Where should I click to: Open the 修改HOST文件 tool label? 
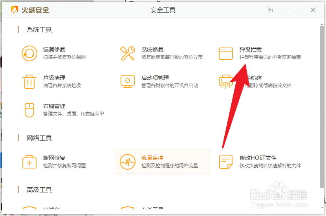pos(258,158)
